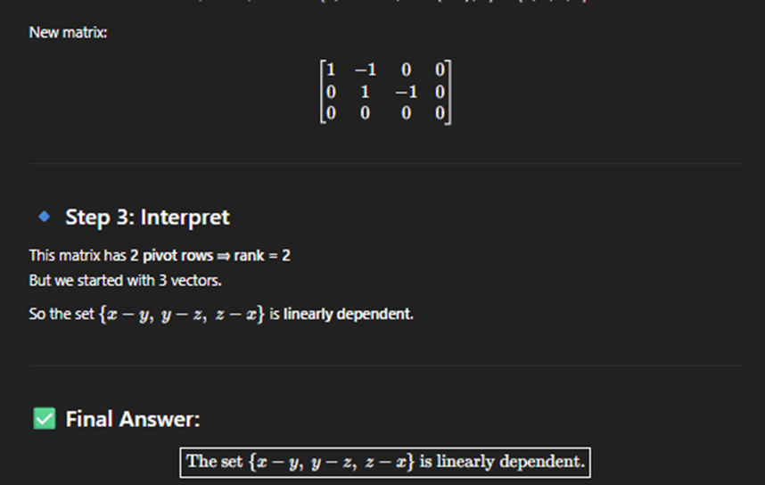Click the matrix's right bracket
This screenshot has height=485, width=765.
click(x=448, y=92)
